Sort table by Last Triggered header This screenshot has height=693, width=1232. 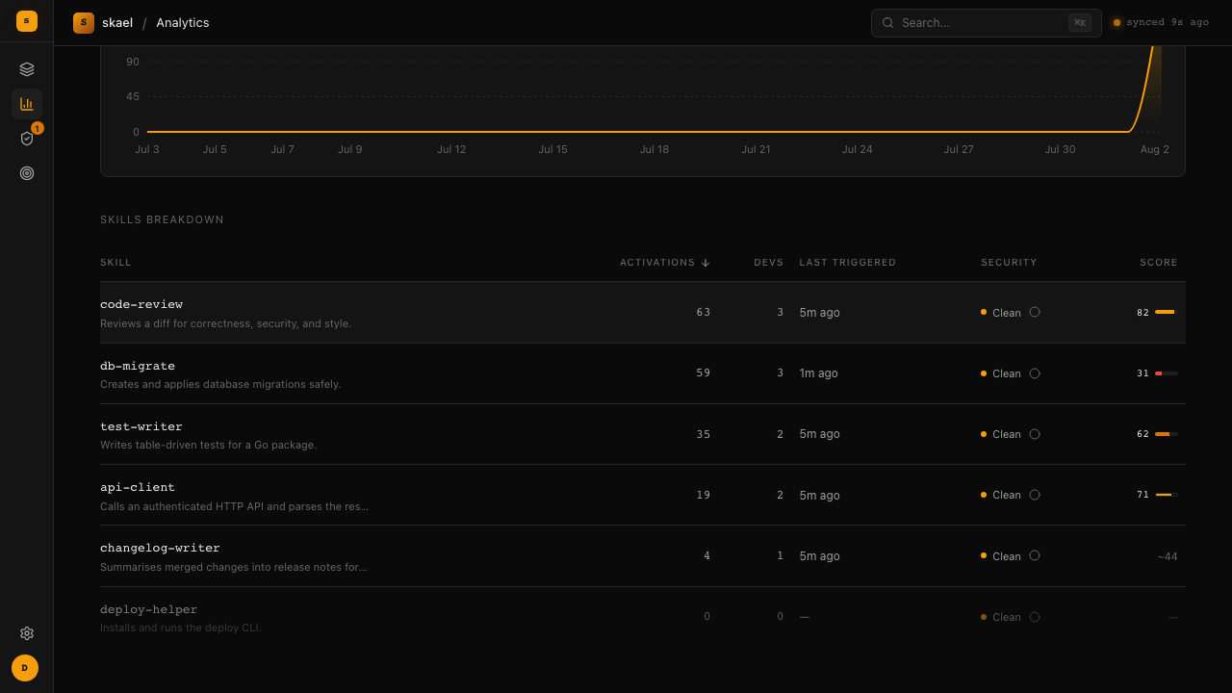(x=848, y=263)
